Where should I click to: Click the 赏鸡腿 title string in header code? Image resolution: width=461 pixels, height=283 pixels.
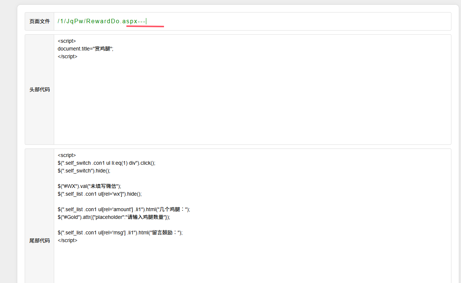(x=103, y=49)
